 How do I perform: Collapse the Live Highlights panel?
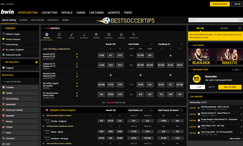coord(43,28)
